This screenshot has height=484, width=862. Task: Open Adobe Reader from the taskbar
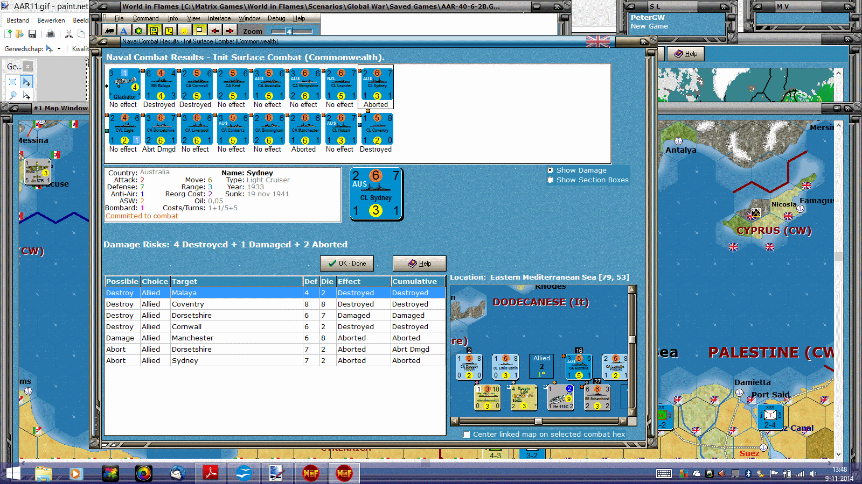(x=210, y=473)
